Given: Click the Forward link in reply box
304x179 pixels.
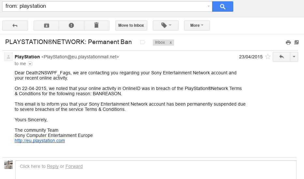Looking at the screenshot, I should [74, 166].
